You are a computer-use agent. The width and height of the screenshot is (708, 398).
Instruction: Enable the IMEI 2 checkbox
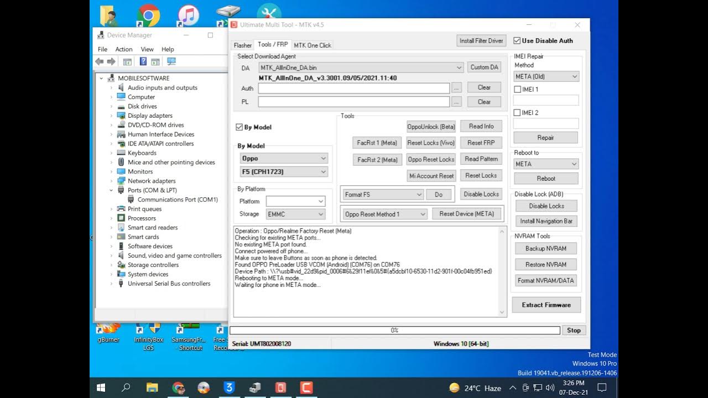518,113
